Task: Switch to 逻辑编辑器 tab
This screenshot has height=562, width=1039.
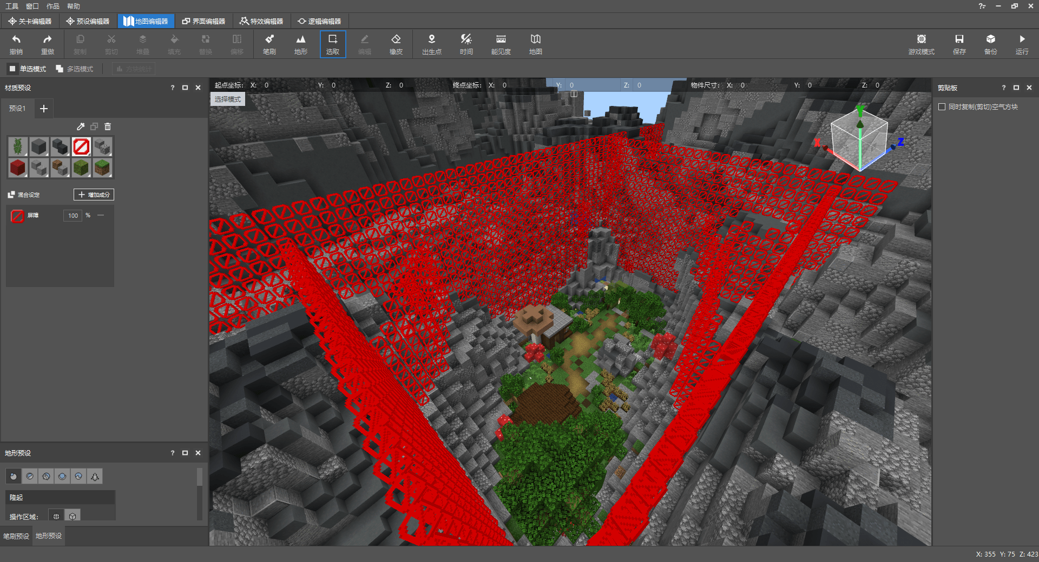Action: click(x=320, y=21)
